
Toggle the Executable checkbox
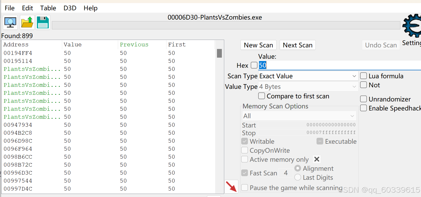tap(320, 141)
